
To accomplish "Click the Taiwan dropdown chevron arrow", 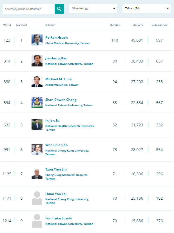I will pyautogui.click(x=168, y=8).
